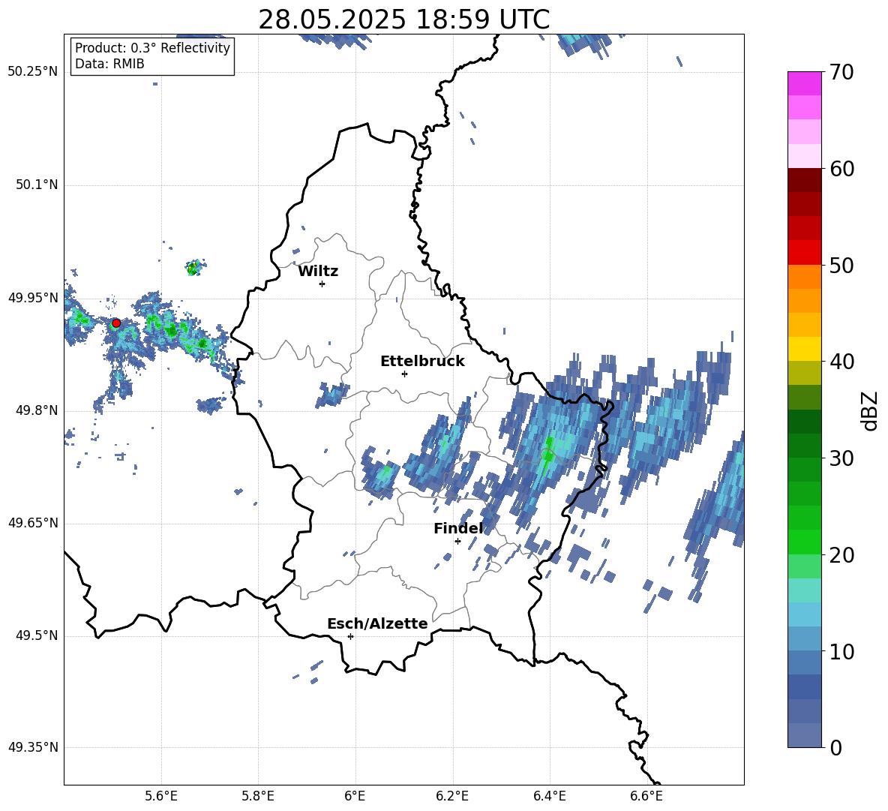Click the 40 dBZ colorbar tick label
The image size is (888, 811).
click(x=842, y=362)
